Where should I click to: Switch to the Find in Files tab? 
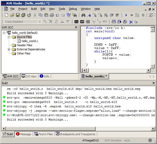[x=43, y=134]
